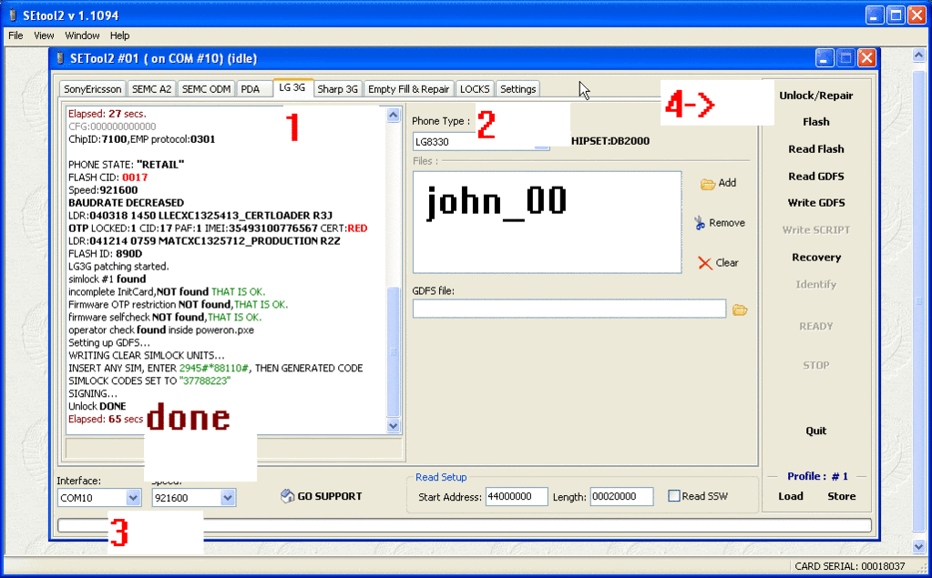Open the Help menu
This screenshot has height=578, width=932.
pyautogui.click(x=119, y=35)
